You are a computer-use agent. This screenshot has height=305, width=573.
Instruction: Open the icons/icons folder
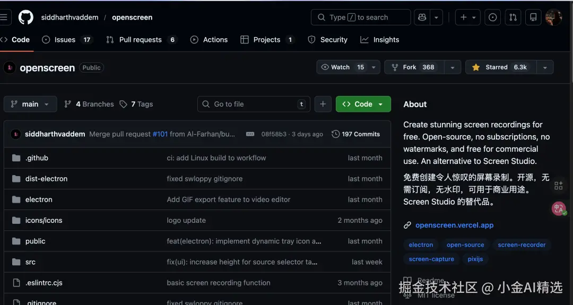coord(44,220)
